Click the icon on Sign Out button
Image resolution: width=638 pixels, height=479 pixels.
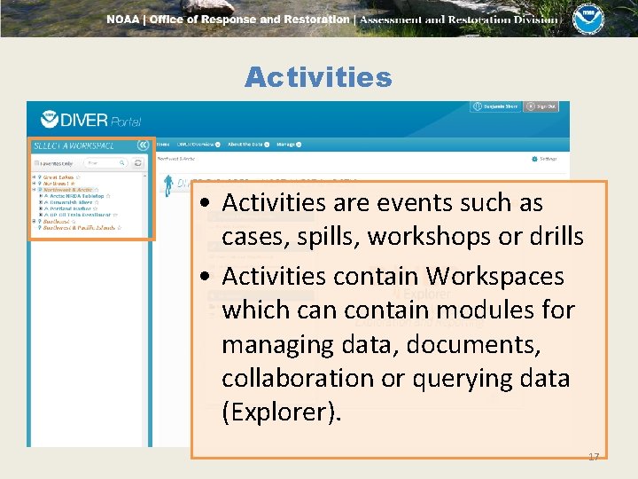click(x=531, y=106)
